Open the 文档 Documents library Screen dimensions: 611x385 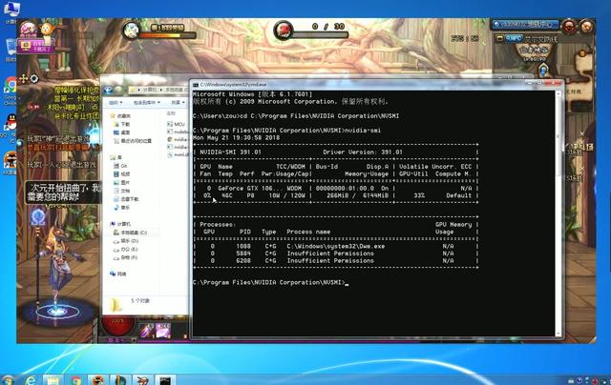tap(121, 191)
